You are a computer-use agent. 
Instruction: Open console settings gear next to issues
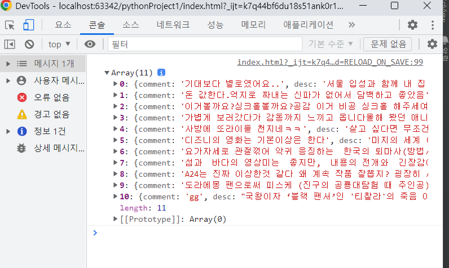click(432, 44)
